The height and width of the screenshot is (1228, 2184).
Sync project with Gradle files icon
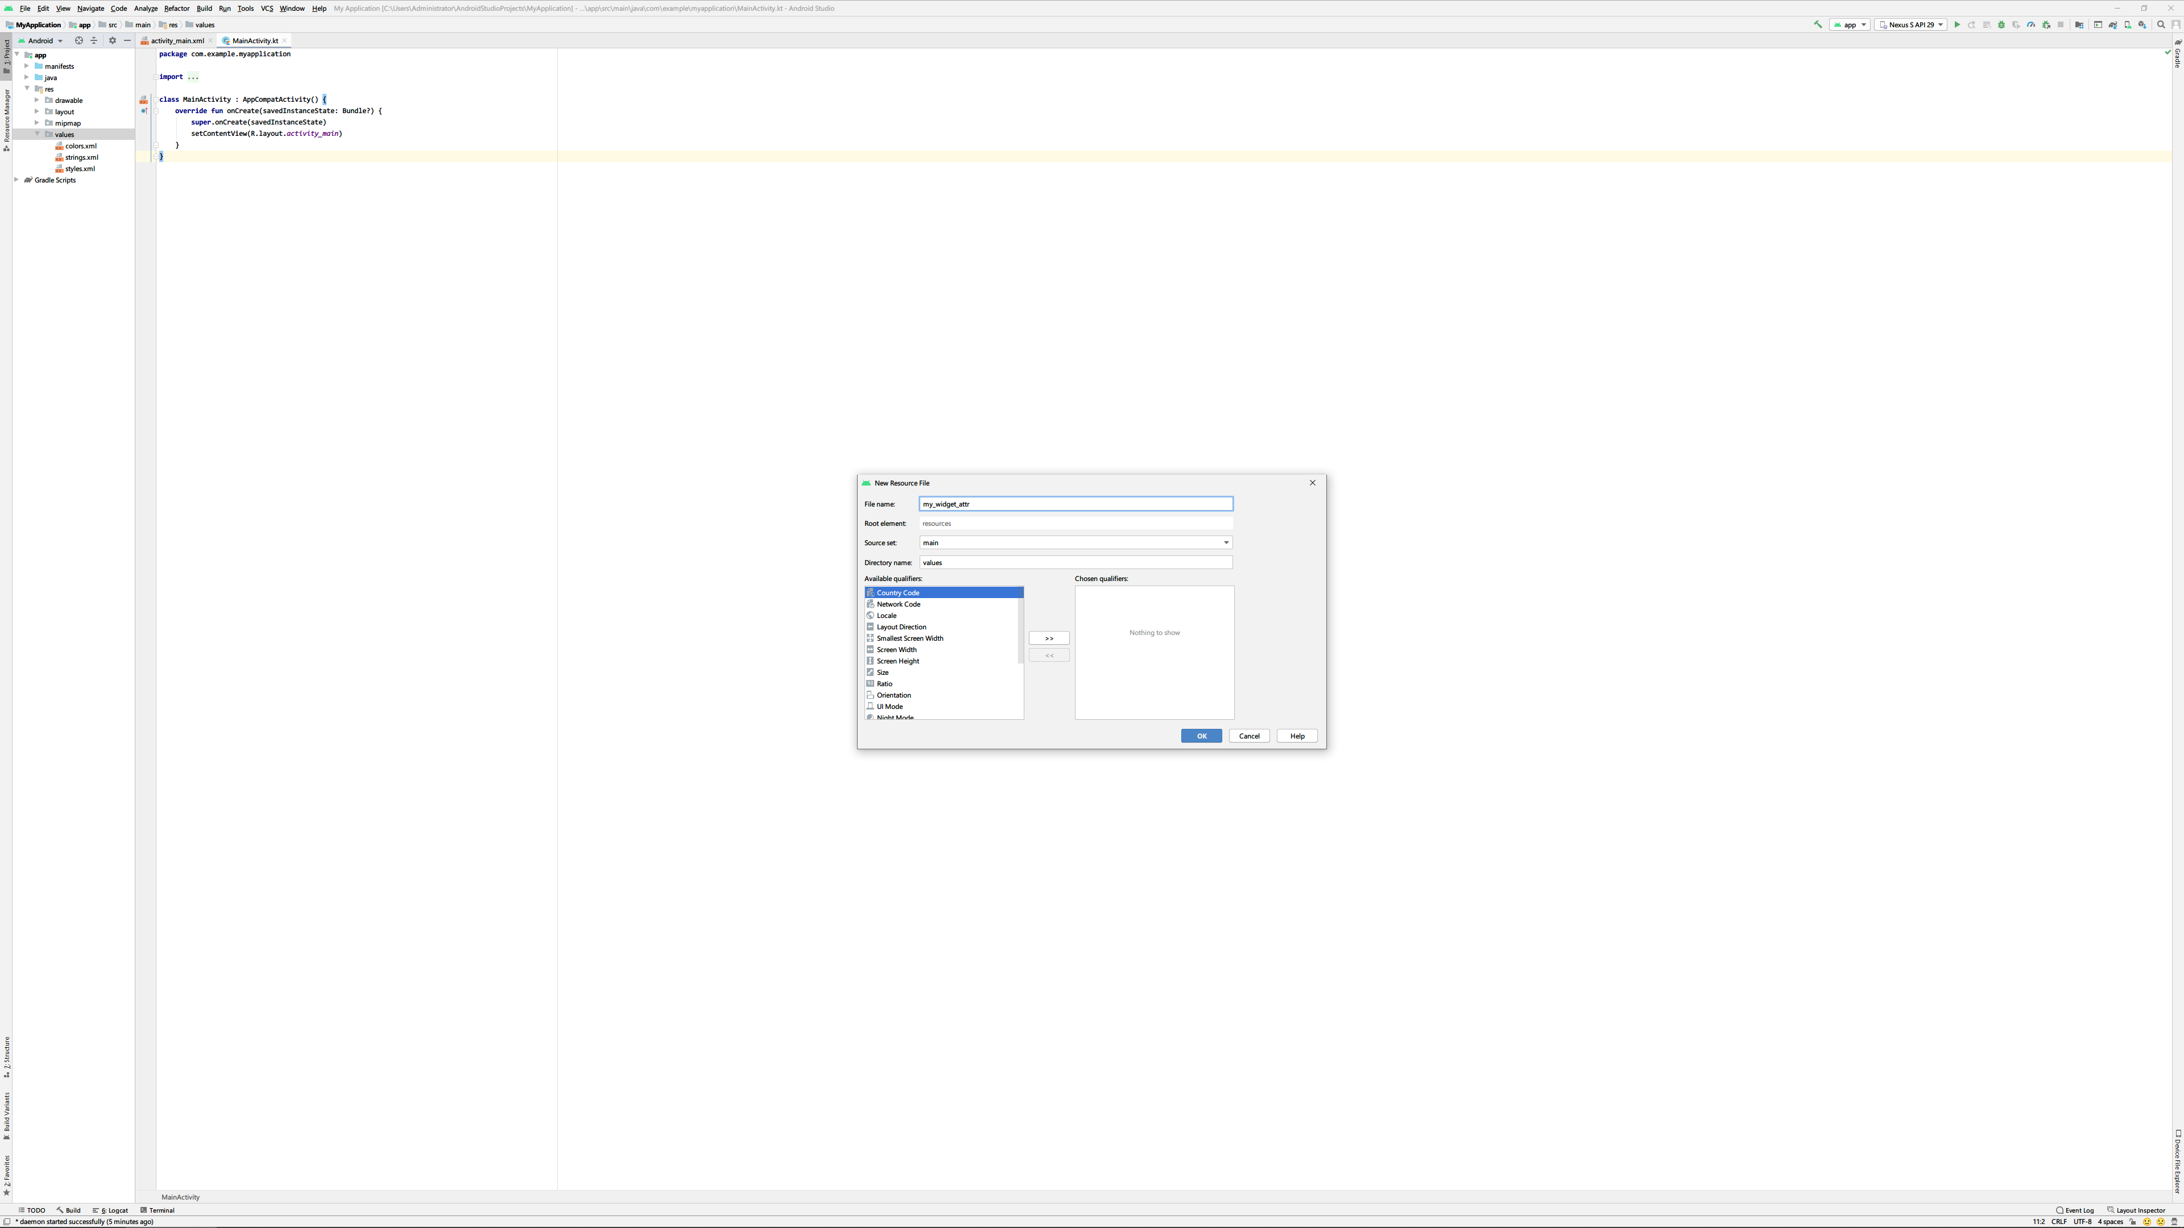point(2113,24)
